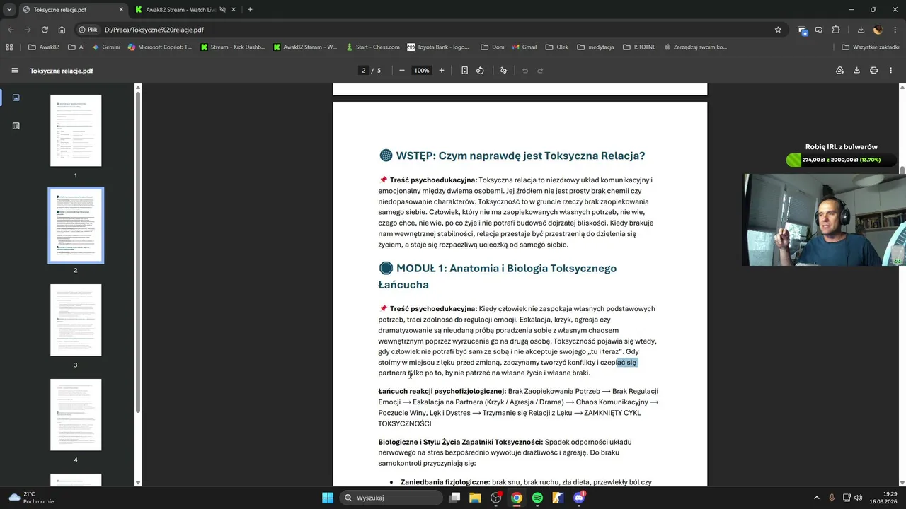Select page 4 thumbnail
The width and height of the screenshot is (906, 509).
pos(76,414)
